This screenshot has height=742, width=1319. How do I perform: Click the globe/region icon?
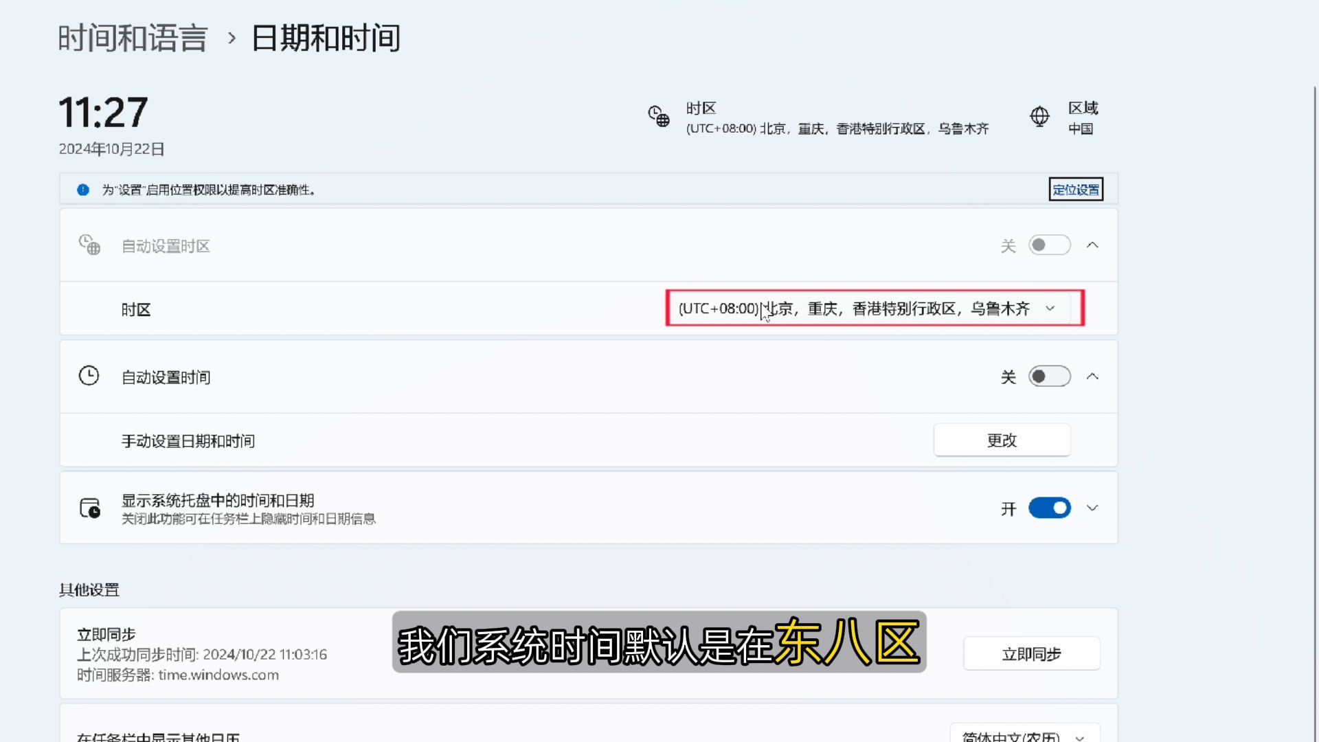[1040, 117]
